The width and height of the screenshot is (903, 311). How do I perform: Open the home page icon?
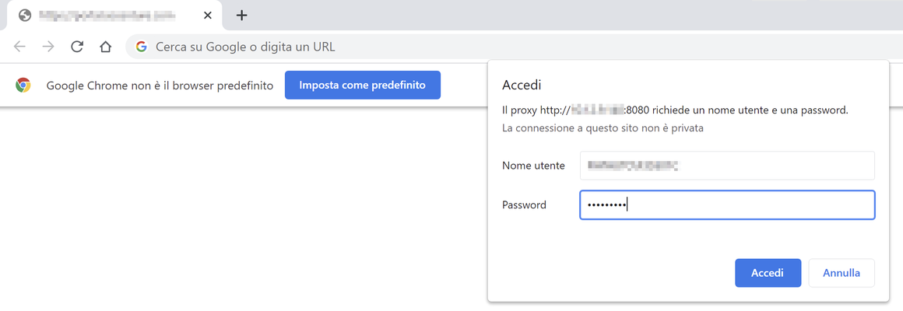tap(105, 47)
